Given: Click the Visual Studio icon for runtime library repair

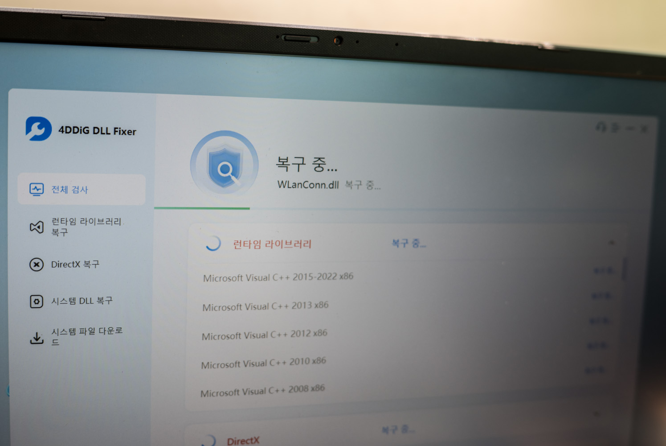Looking at the screenshot, I should tap(37, 227).
